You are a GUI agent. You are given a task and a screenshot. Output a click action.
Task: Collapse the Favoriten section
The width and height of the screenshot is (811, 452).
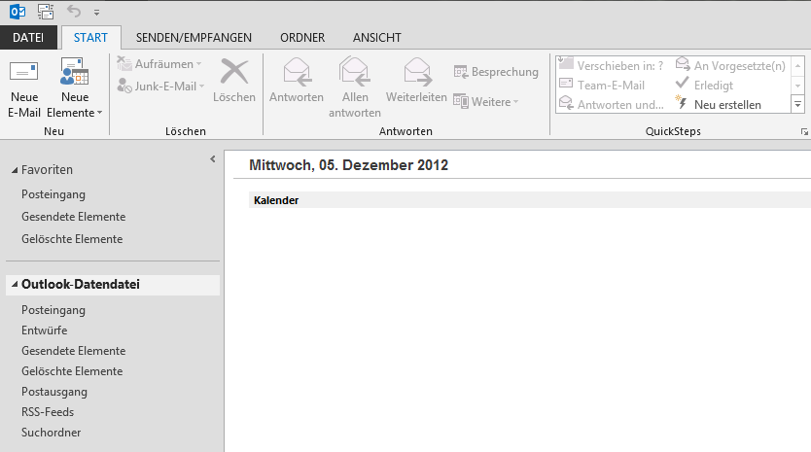[x=15, y=170]
